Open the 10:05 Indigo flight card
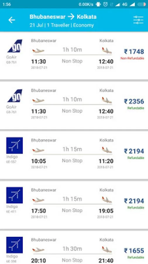 coord(74,154)
